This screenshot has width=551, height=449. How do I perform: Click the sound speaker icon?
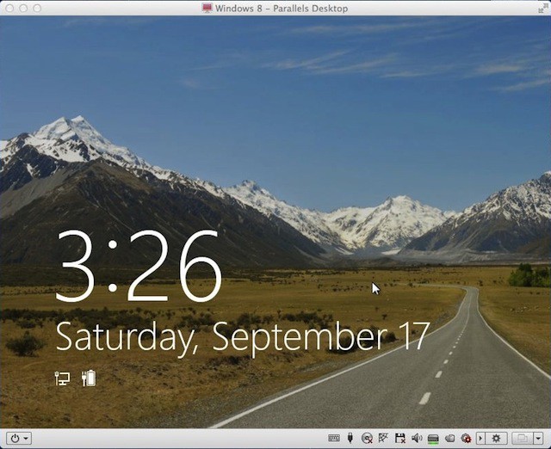coord(417,438)
